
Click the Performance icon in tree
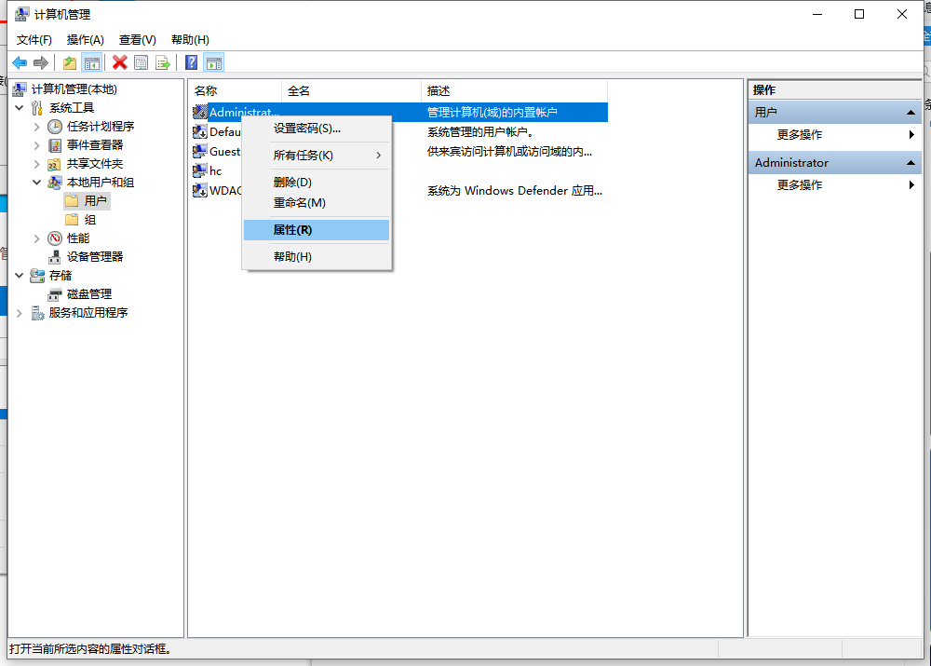(x=55, y=238)
